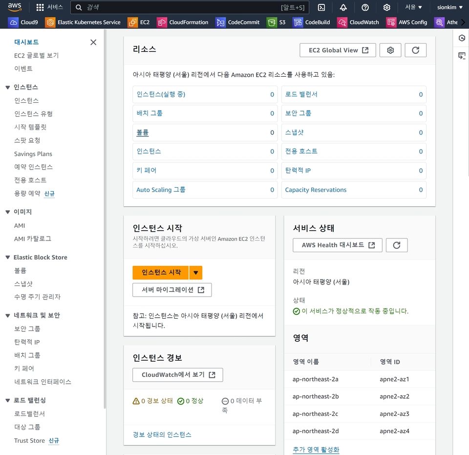Open AWS Config favorite shortcut
This screenshot has width=469, height=455.
pyautogui.click(x=407, y=22)
